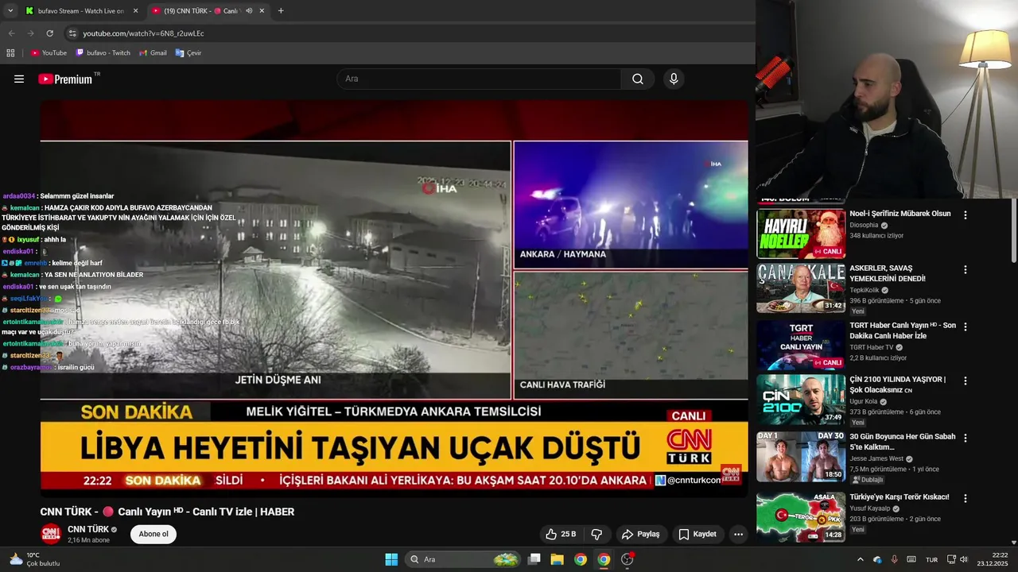The image size is (1018, 572).
Task: Open the YouTube bookmark
Action: 49,53
